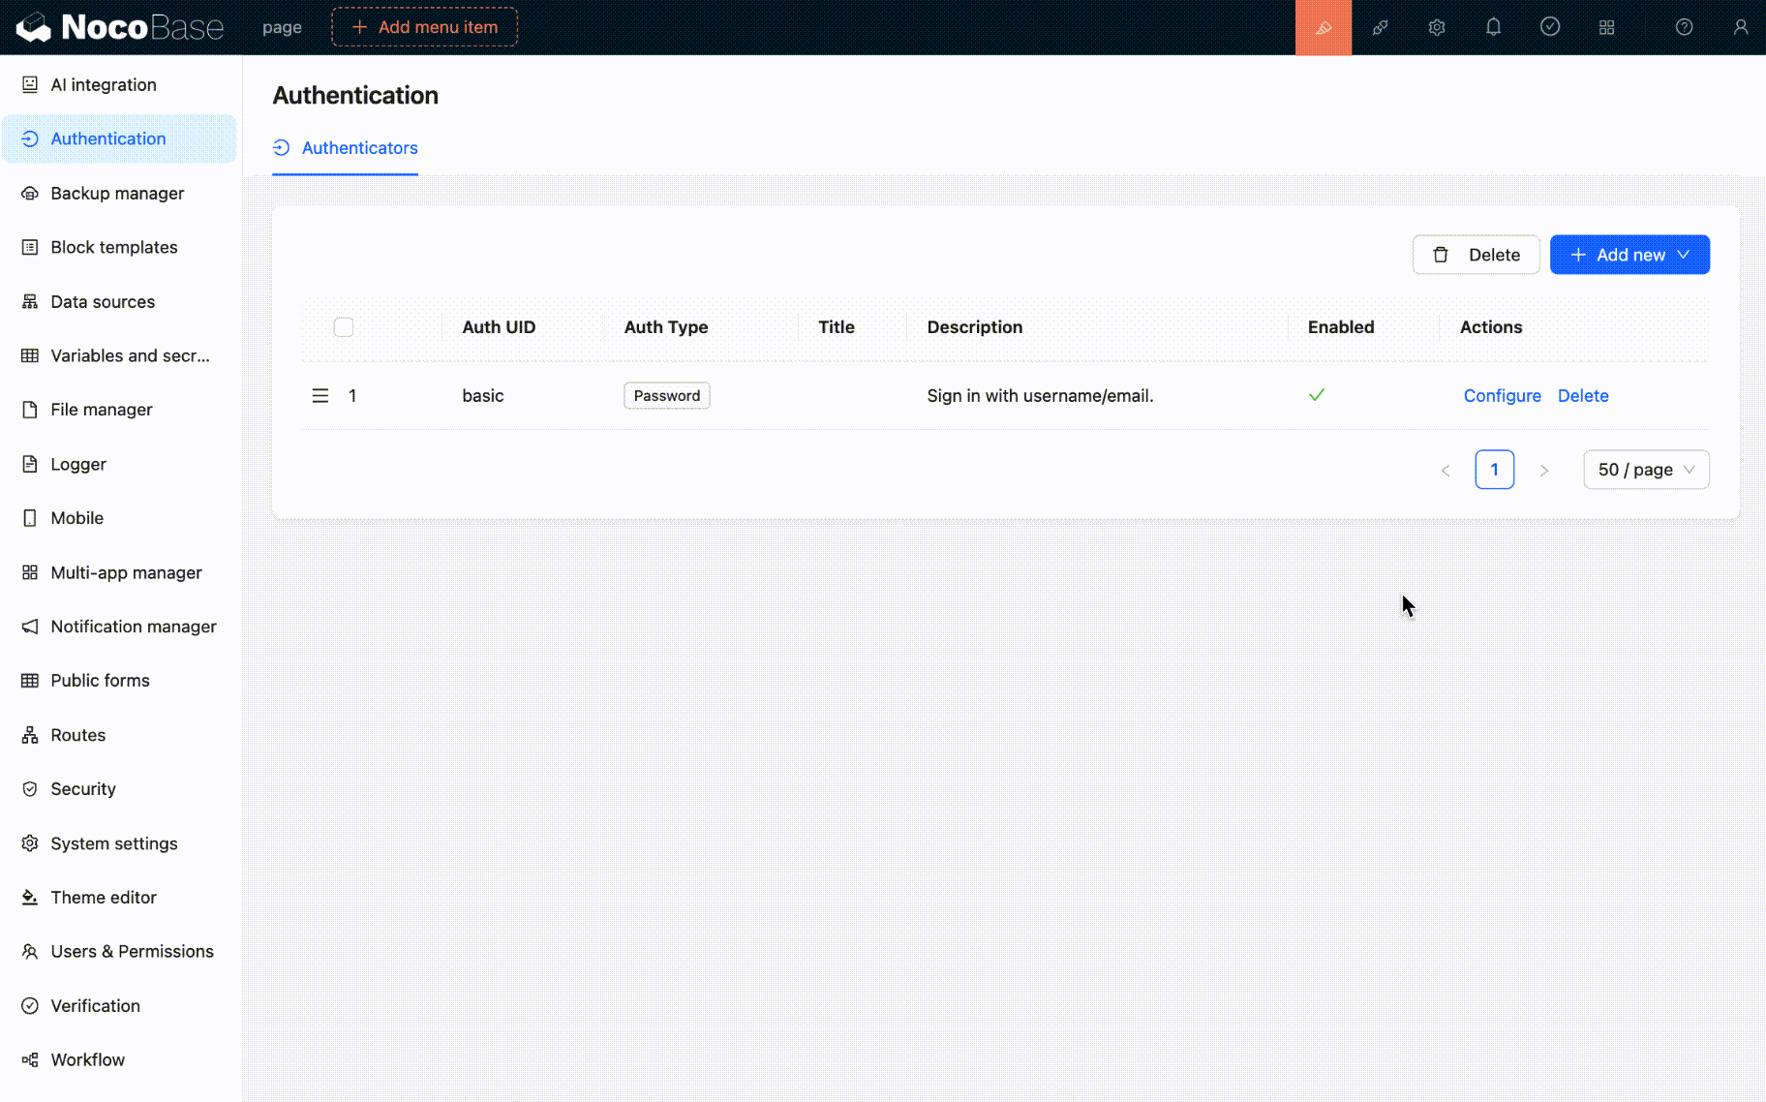Check the select-all checkbox in table header
This screenshot has width=1766, height=1102.
[x=344, y=327]
